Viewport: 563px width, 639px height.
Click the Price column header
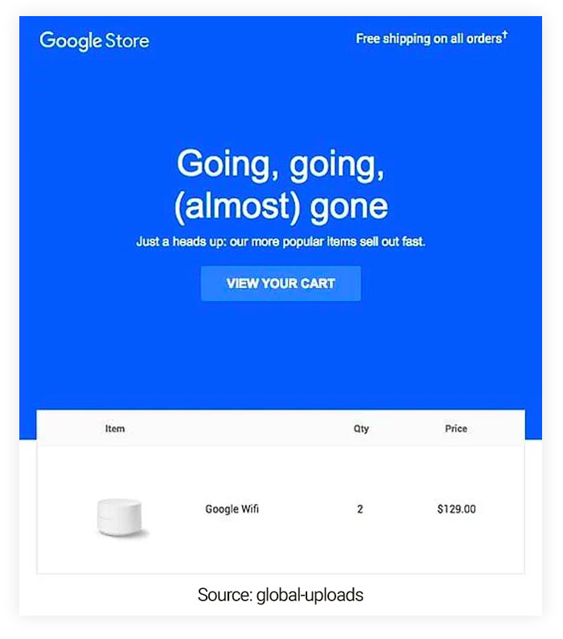tap(456, 429)
